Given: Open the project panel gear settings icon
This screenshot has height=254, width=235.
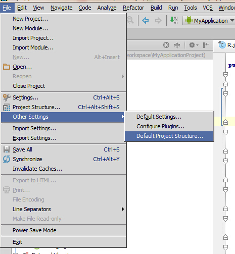Looking at the screenshot, I should tap(194, 45).
